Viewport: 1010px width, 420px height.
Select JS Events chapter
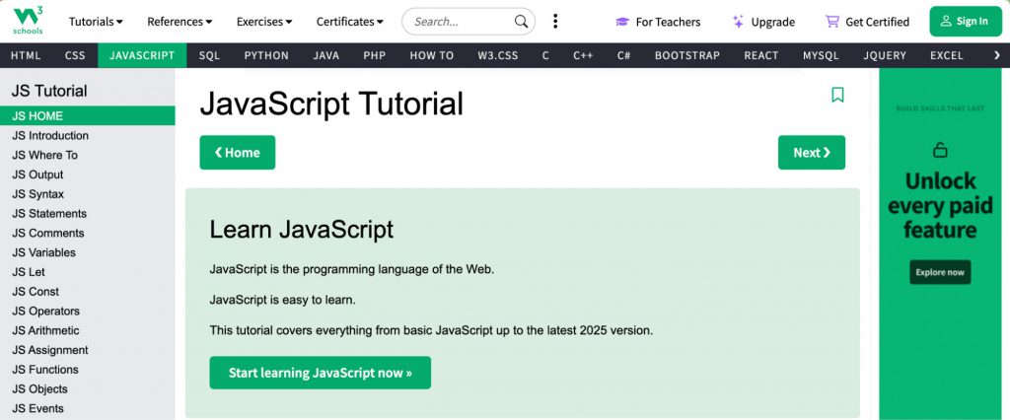[x=88, y=408]
